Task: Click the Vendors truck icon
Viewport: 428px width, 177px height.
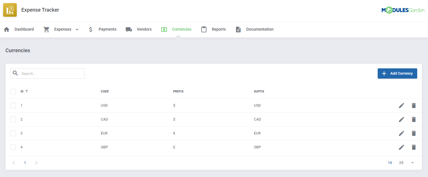Action: [129, 29]
